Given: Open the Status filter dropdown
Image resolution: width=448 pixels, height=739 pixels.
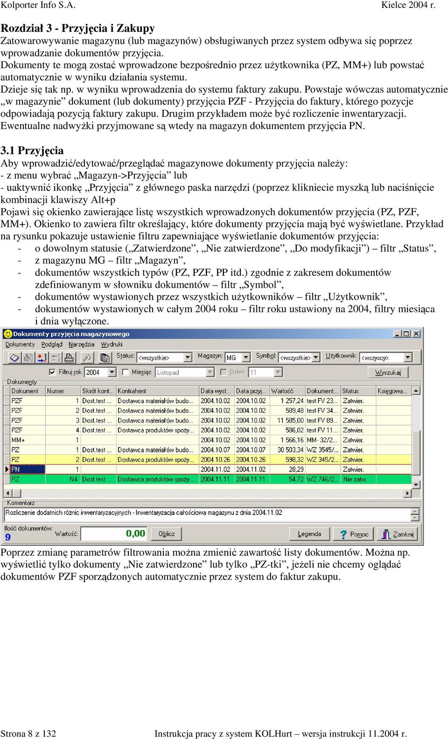Looking at the screenshot, I should [188, 358].
